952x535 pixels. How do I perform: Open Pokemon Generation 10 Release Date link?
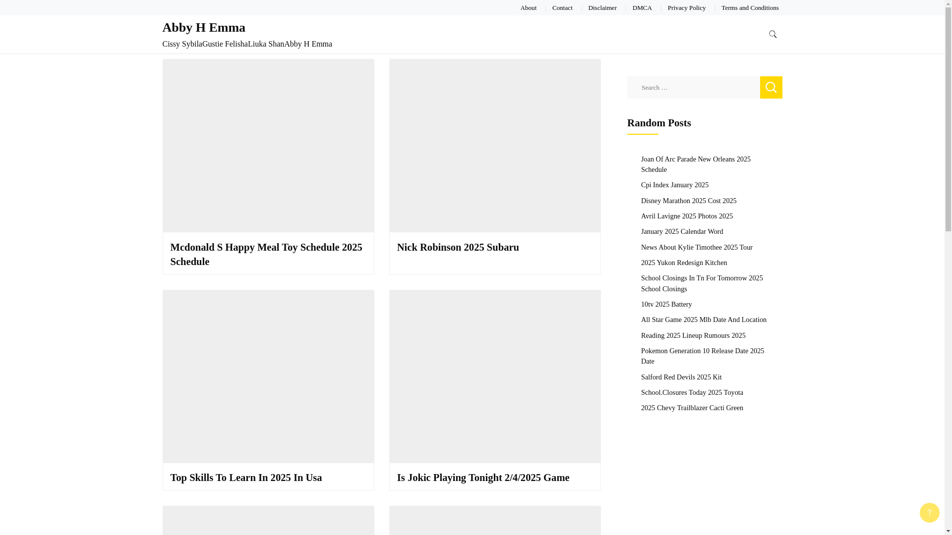(702, 356)
